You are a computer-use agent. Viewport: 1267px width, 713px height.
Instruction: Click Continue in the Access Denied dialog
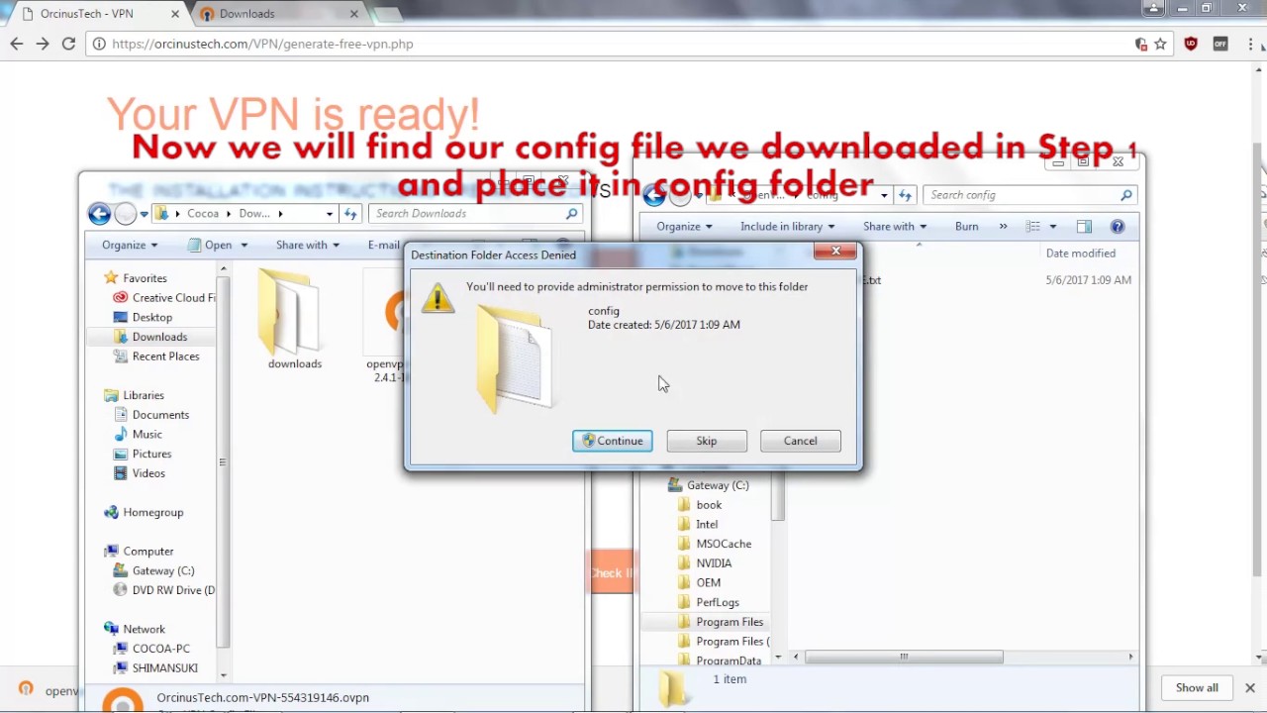tap(612, 441)
